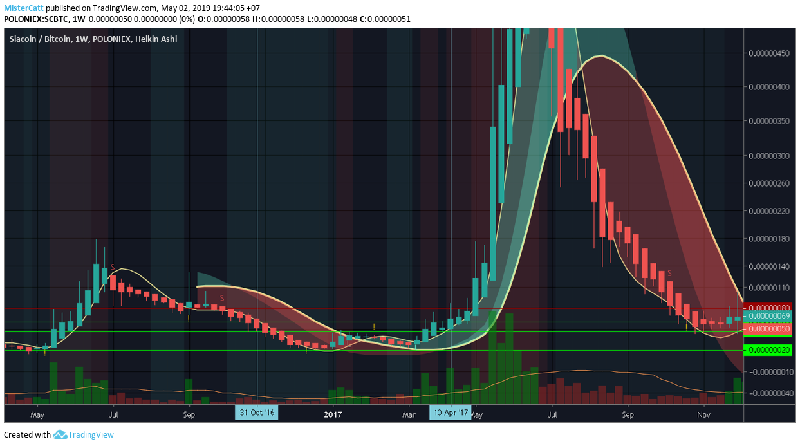Click the TradingView logo icon at bottom

point(60,434)
